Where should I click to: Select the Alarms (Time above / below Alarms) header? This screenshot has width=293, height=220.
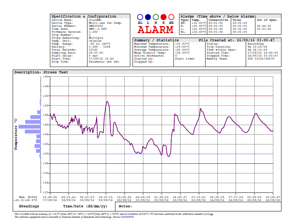[x=218, y=16]
